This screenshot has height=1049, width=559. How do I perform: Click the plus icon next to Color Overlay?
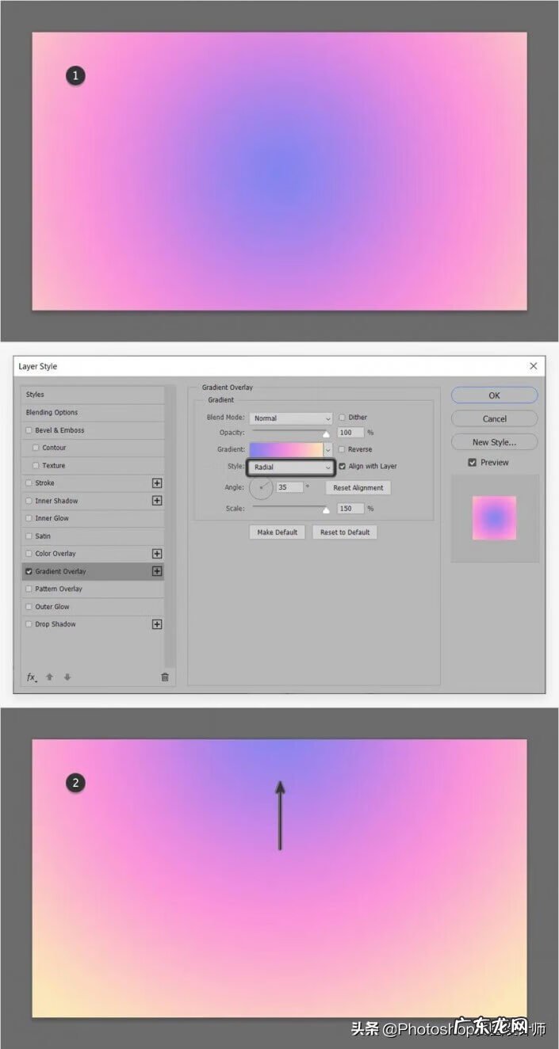click(x=157, y=554)
